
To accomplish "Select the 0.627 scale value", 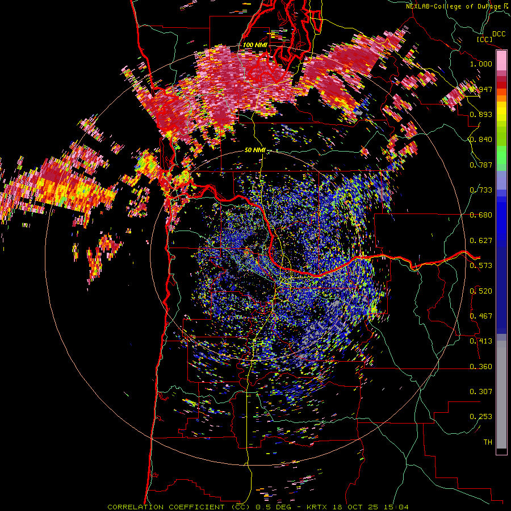I will click(481, 241).
